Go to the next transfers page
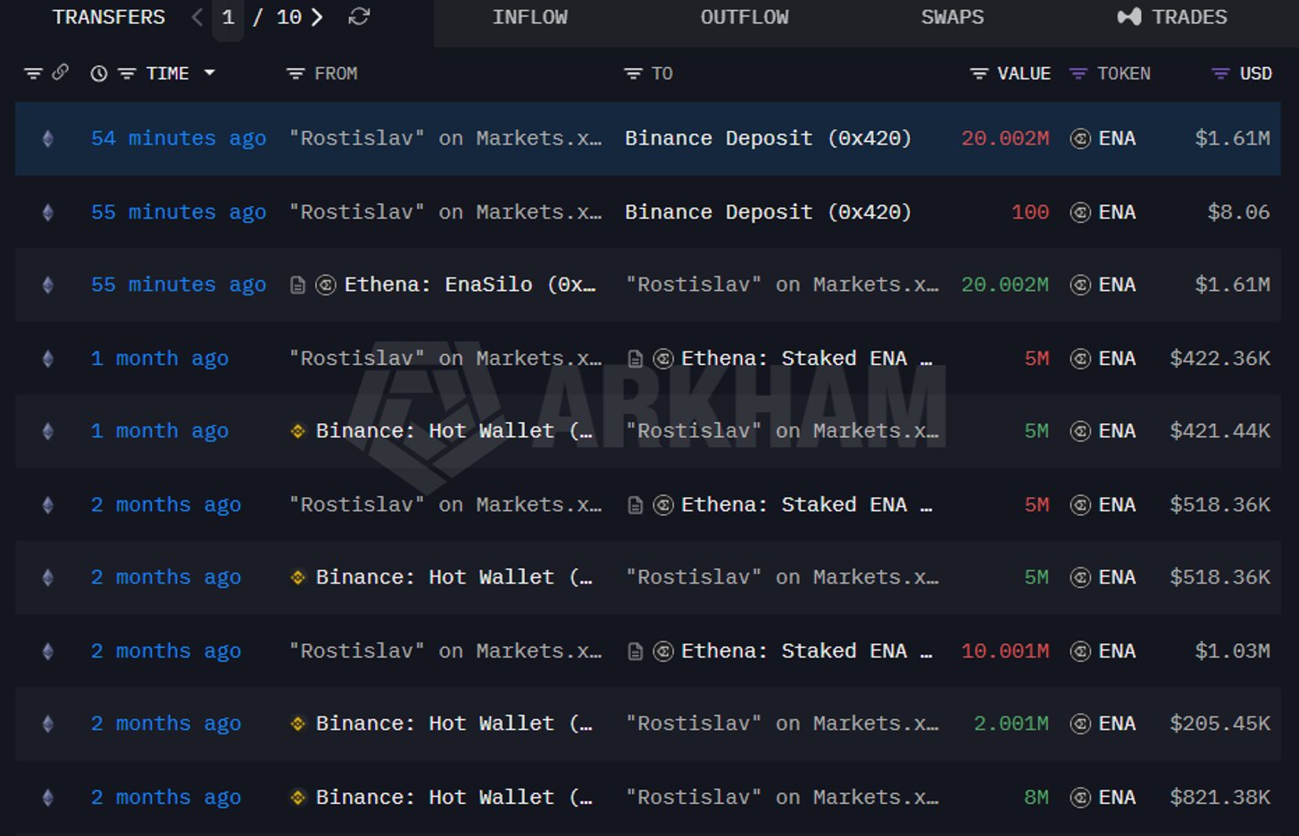 tap(317, 17)
